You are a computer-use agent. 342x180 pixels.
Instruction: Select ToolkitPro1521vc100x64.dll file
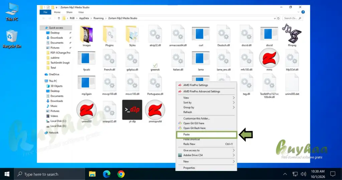[x=269, y=86]
